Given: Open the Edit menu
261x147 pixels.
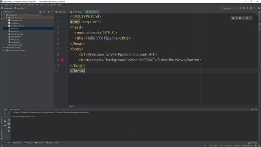Looking at the screenshot, I should [x=7, y=4].
